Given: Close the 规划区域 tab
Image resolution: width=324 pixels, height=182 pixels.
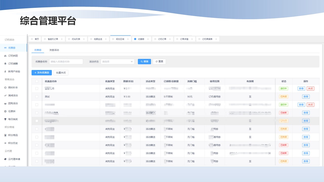Looking at the screenshot, I should pyautogui.click(x=128, y=39).
